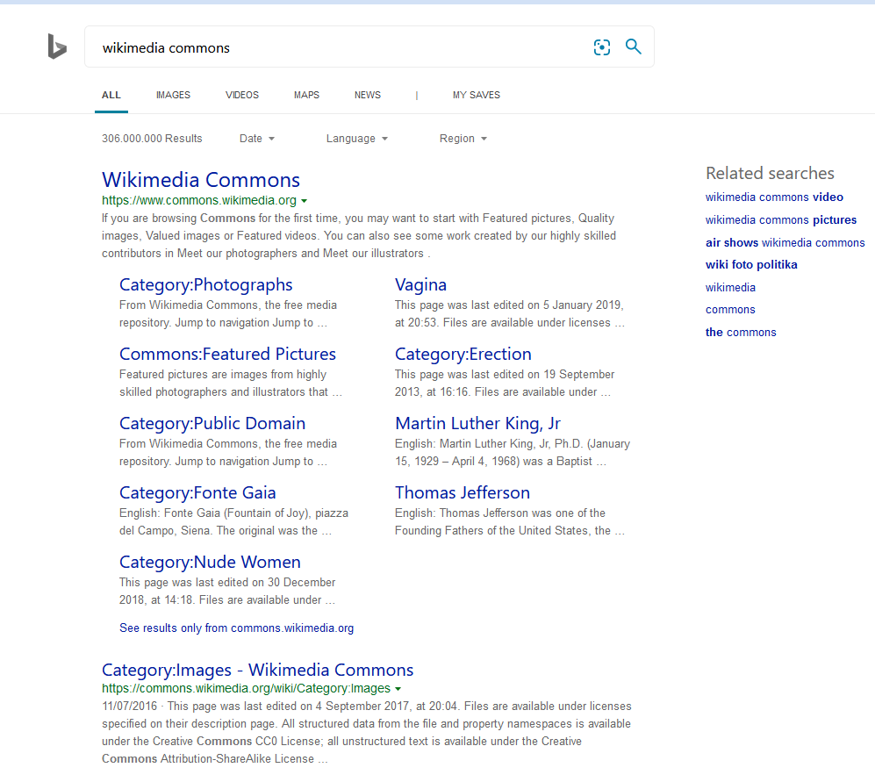
Task: Expand arrow beside www.commons.wikimedia.org URL
Action: 305,201
